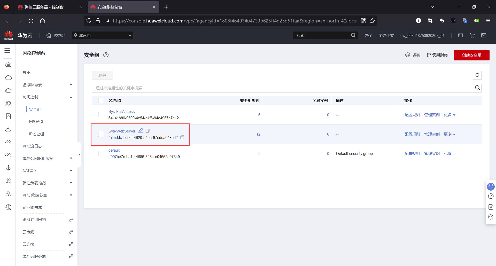This screenshot has height=266, width=496.
Task: Open the messages envelope icon in the header
Action: point(484,35)
